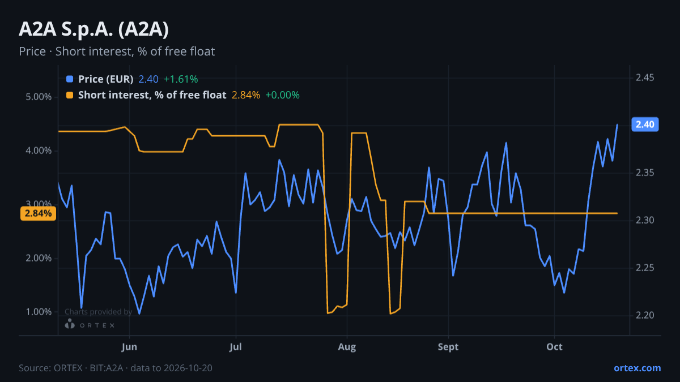Image resolution: width=680 pixels, height=382 pixels.
Task: Click the Price · Short interest subtitle
Action: point(117,51)
